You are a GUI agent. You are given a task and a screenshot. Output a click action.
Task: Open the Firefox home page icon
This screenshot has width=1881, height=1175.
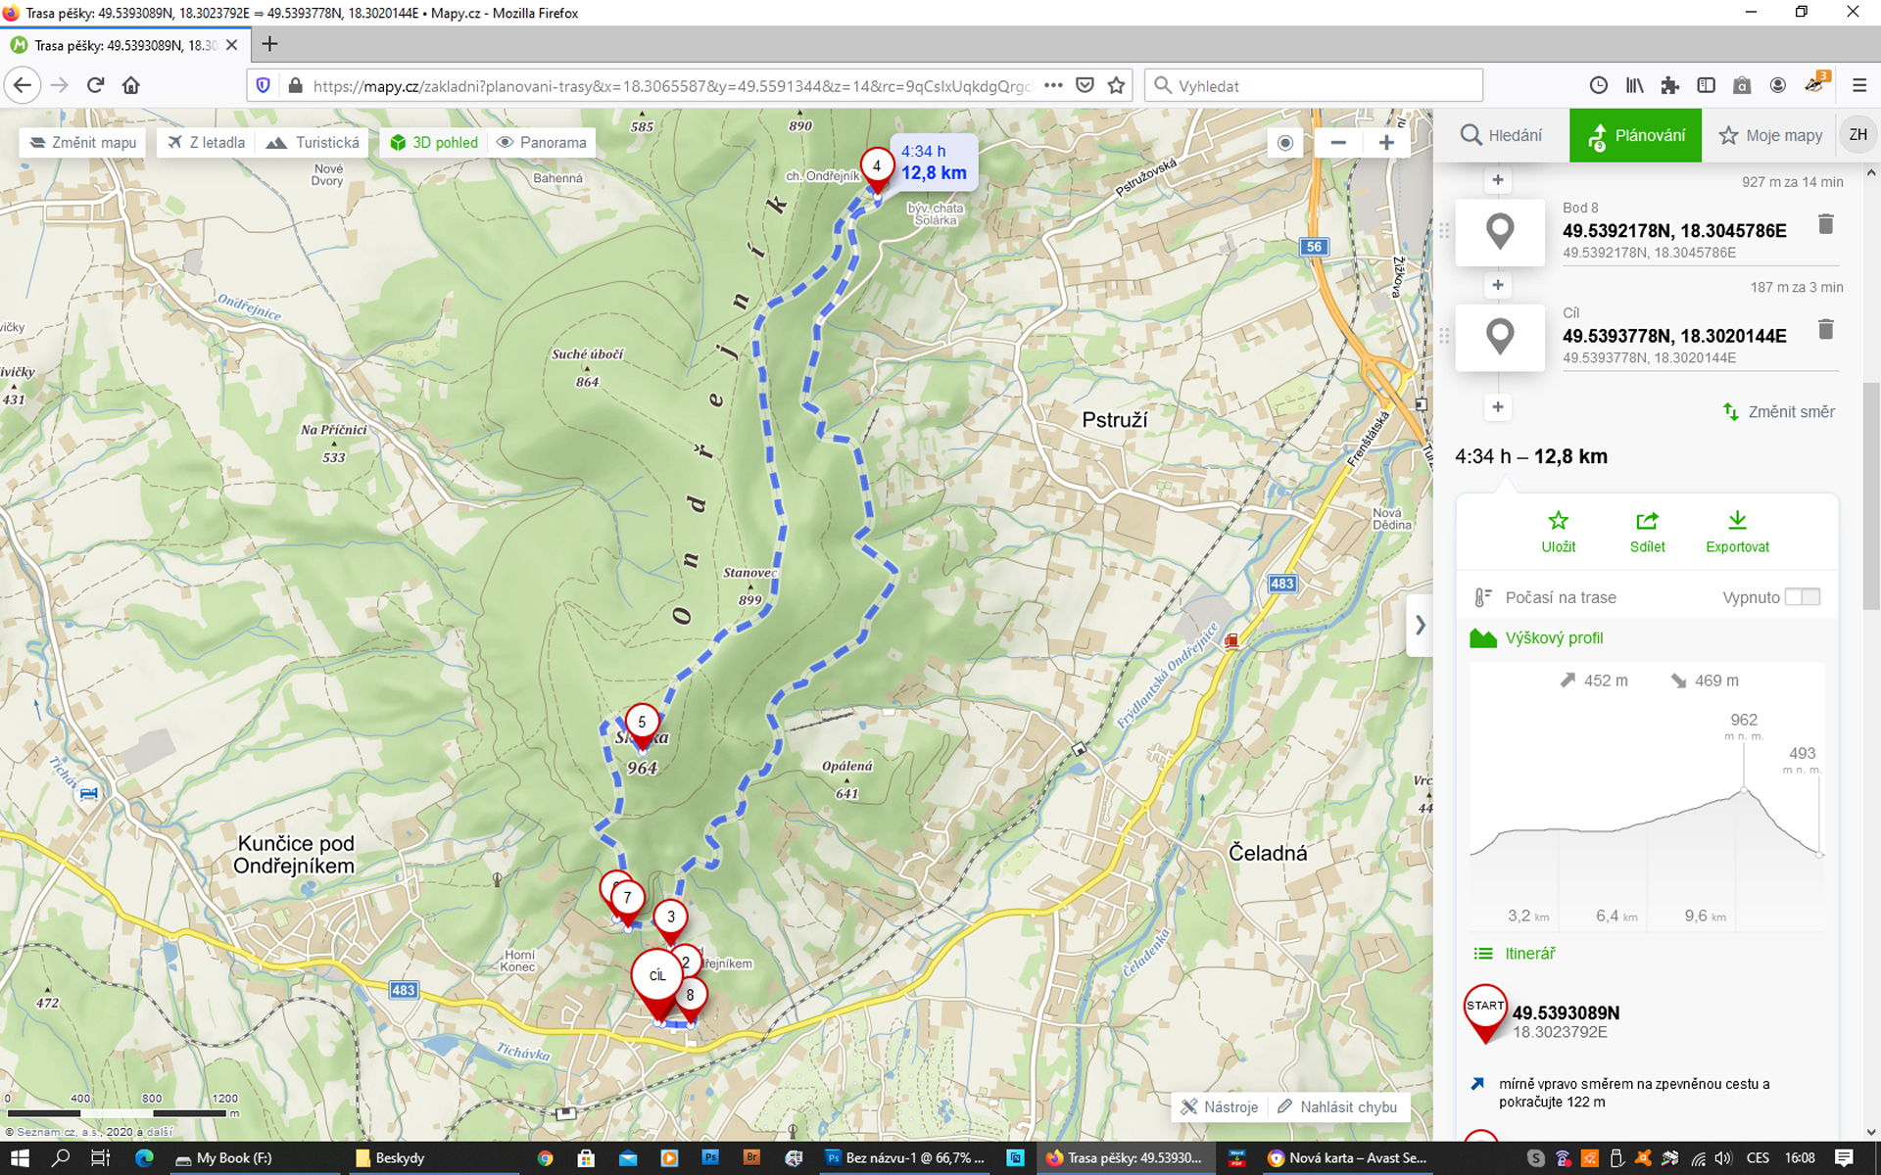click(131, 85)
